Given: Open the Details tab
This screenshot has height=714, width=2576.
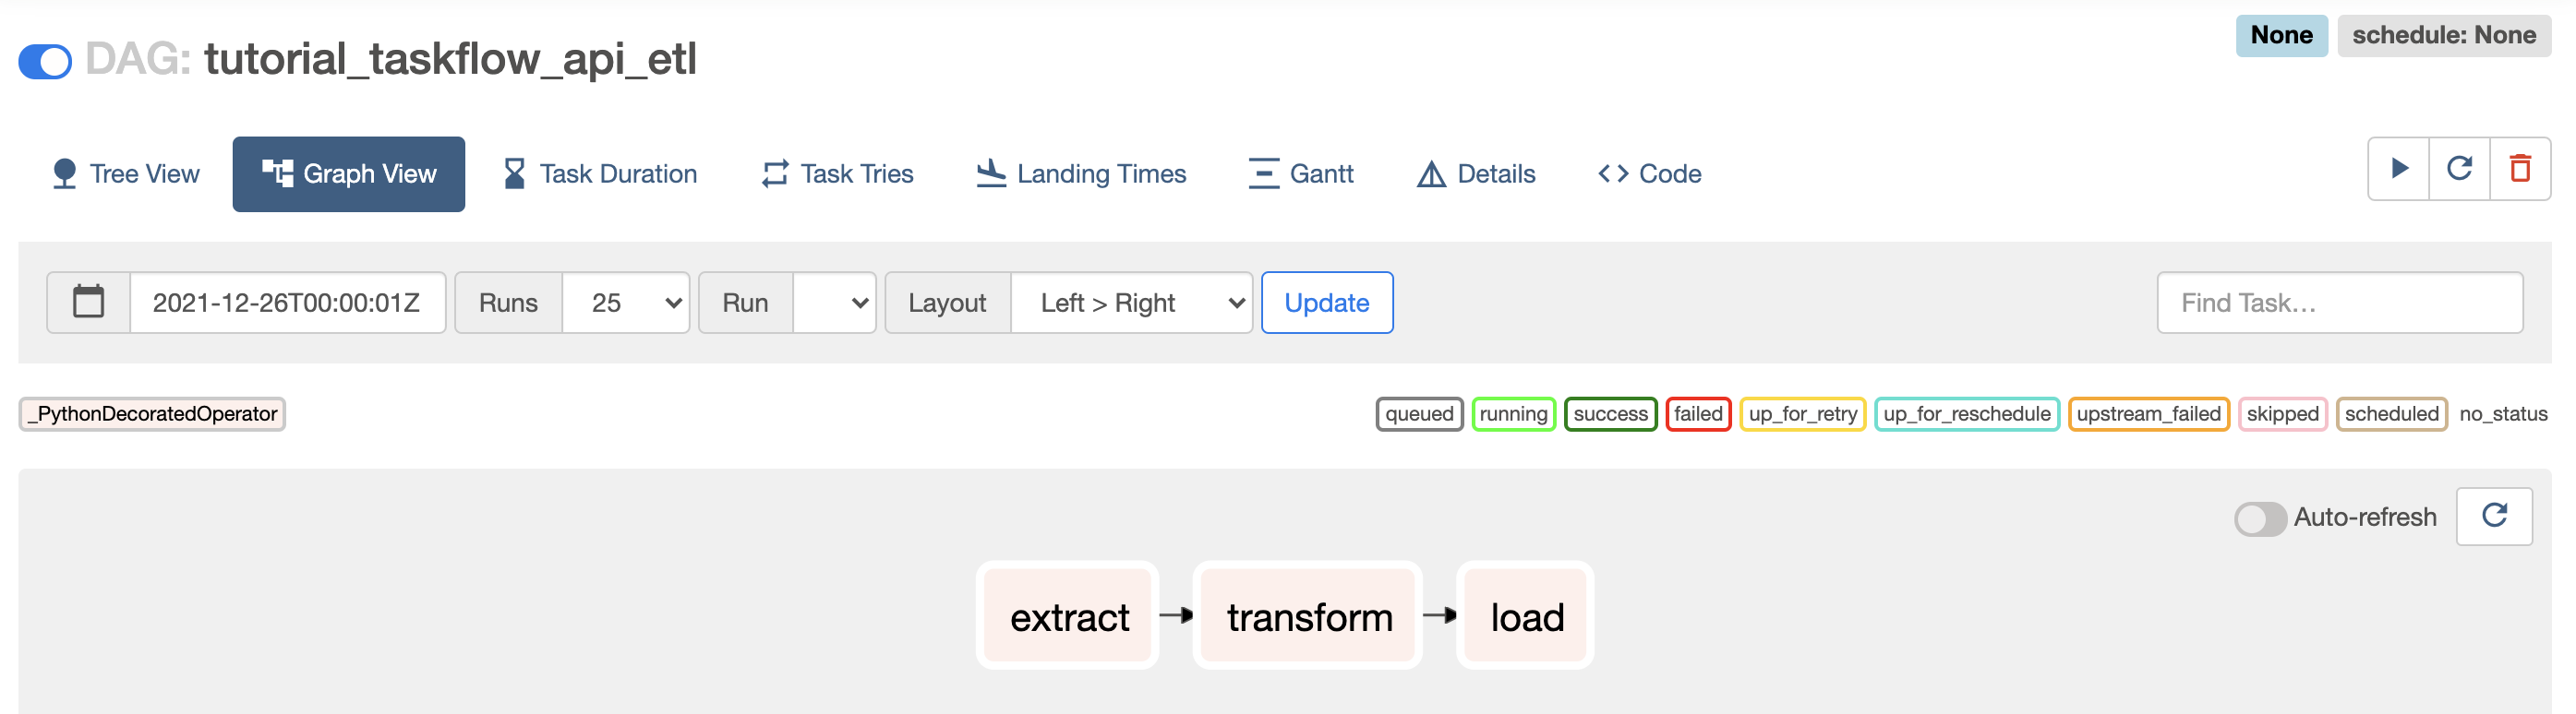Looking at the screenshot, I should [x=1475, y=173].
